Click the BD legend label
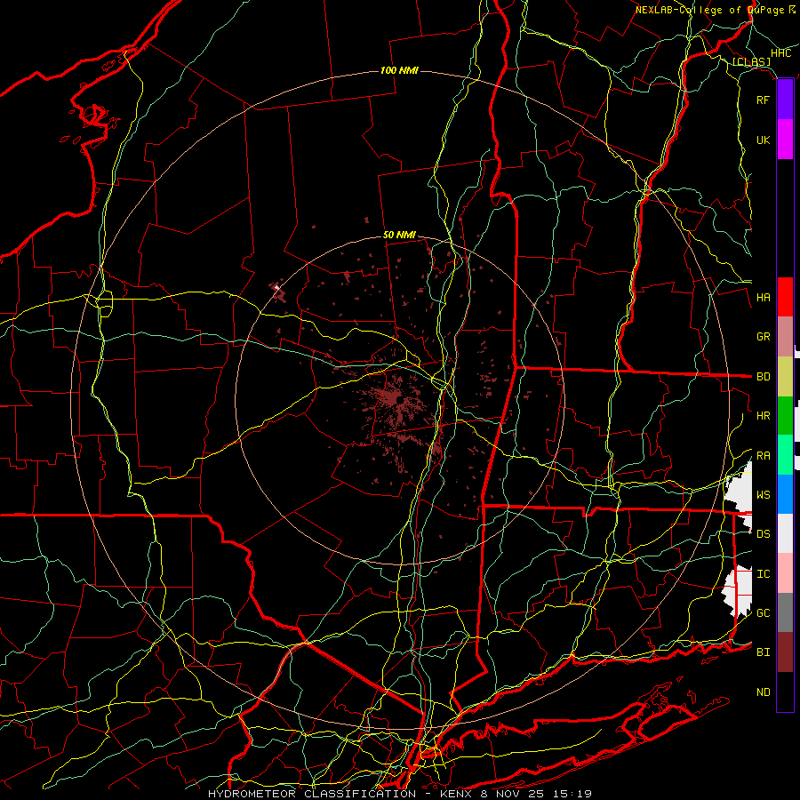The width and height of the screenshot is (800, 800). 763,377
